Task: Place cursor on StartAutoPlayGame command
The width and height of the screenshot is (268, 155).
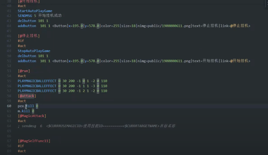Action: 35,11
